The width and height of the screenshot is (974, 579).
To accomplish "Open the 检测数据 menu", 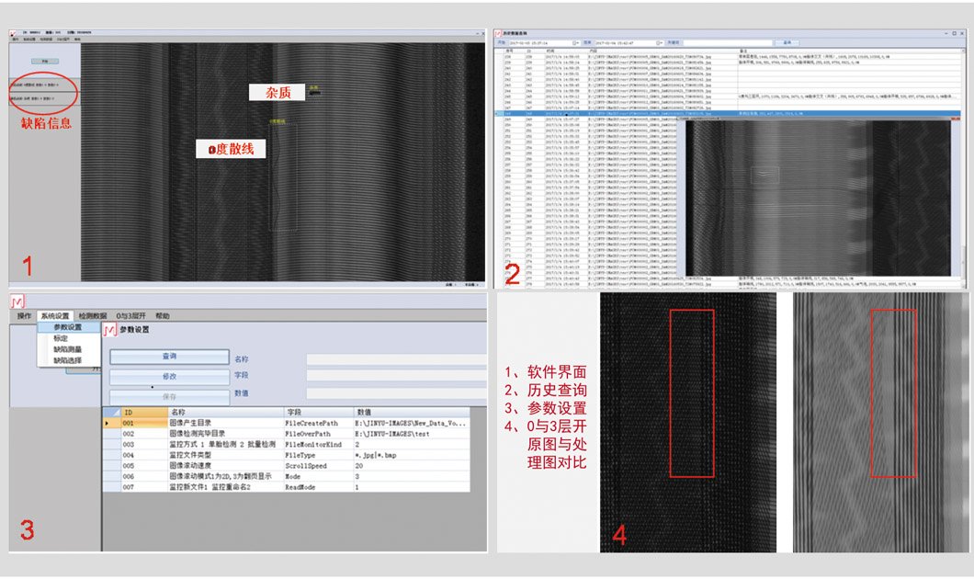I will pyautogui.click(x=93, y=316).
